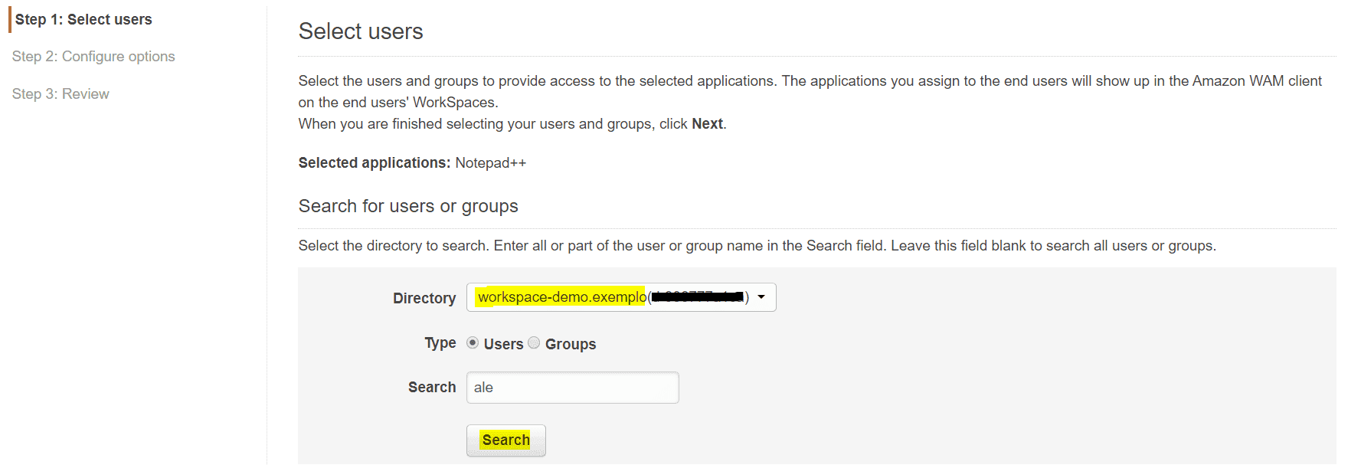Image resolution: width=1361 pixels, height=465 pixels.
Task: Jump to Step 3: Review
Action: [x=61, y=94]
